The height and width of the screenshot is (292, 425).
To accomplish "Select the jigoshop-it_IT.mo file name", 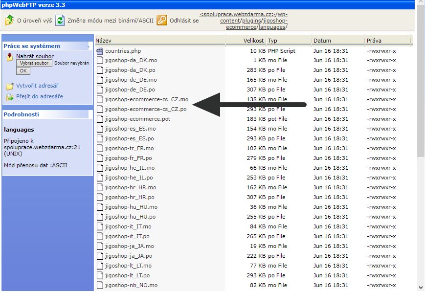I will pyautogui.click(x=128, y=226).
